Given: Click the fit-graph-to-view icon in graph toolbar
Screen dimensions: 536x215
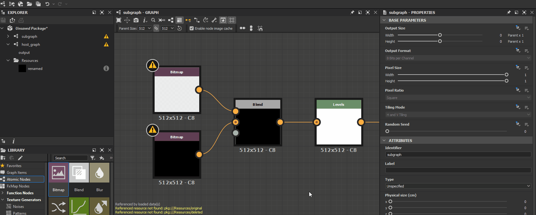Looking at the screenshot, I should pyautogui.click(x=119, y=20).
